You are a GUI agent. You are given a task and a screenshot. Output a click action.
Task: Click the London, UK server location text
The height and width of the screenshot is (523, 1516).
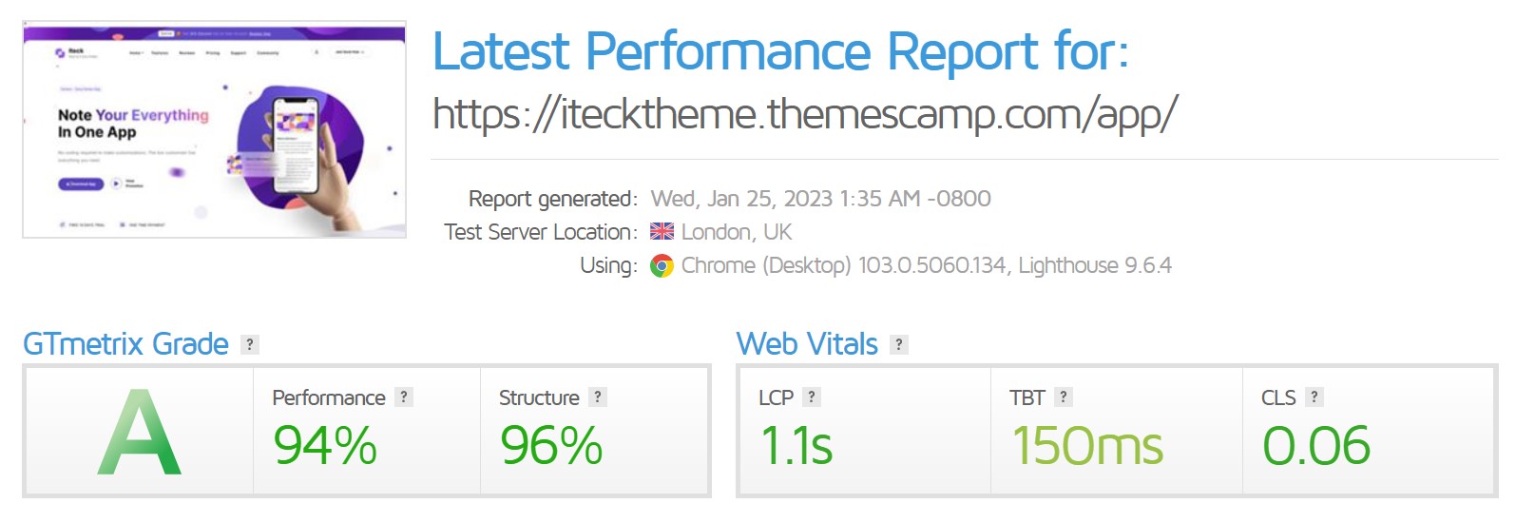pyautogui.click(x=737, y=232)
